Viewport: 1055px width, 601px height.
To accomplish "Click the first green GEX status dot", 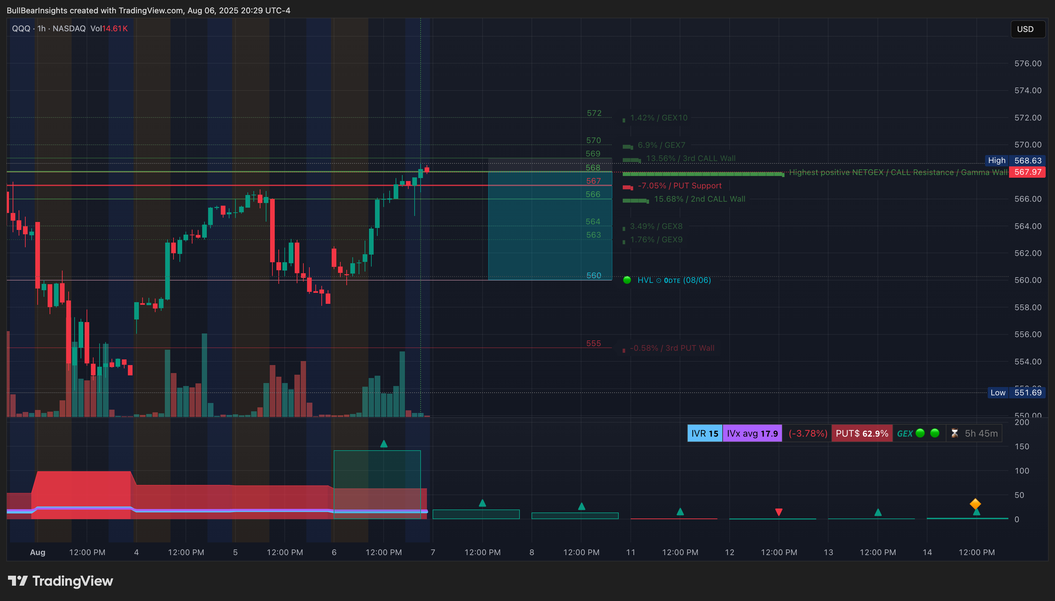I will coord(920,433).
